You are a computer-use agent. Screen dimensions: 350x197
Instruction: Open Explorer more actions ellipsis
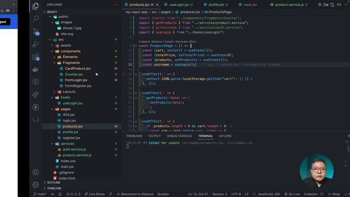pyautogui.click(x=115, y=5)
